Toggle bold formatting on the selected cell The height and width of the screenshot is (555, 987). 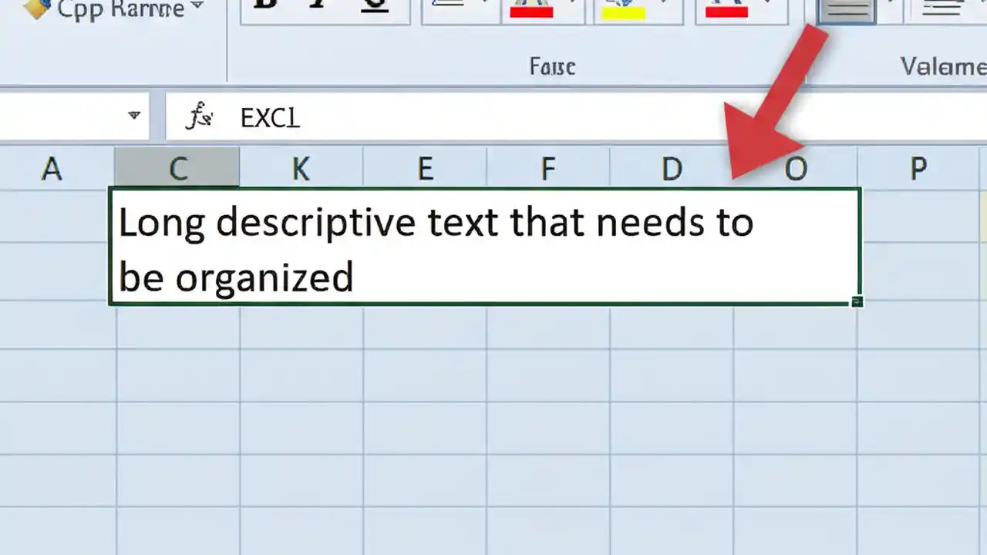266,6
